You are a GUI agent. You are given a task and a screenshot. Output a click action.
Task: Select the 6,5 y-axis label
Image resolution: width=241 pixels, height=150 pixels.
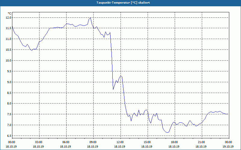click(x=9, y=136)
